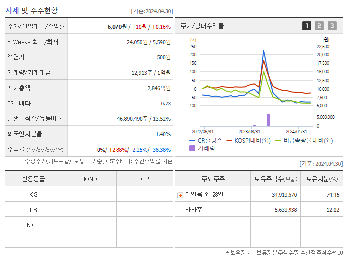Click the 74.46 ownership percentage
This screenshot has height=260, width=348.
click(x=333, y=195)
